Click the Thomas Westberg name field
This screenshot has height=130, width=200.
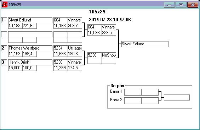pos(30,48)
